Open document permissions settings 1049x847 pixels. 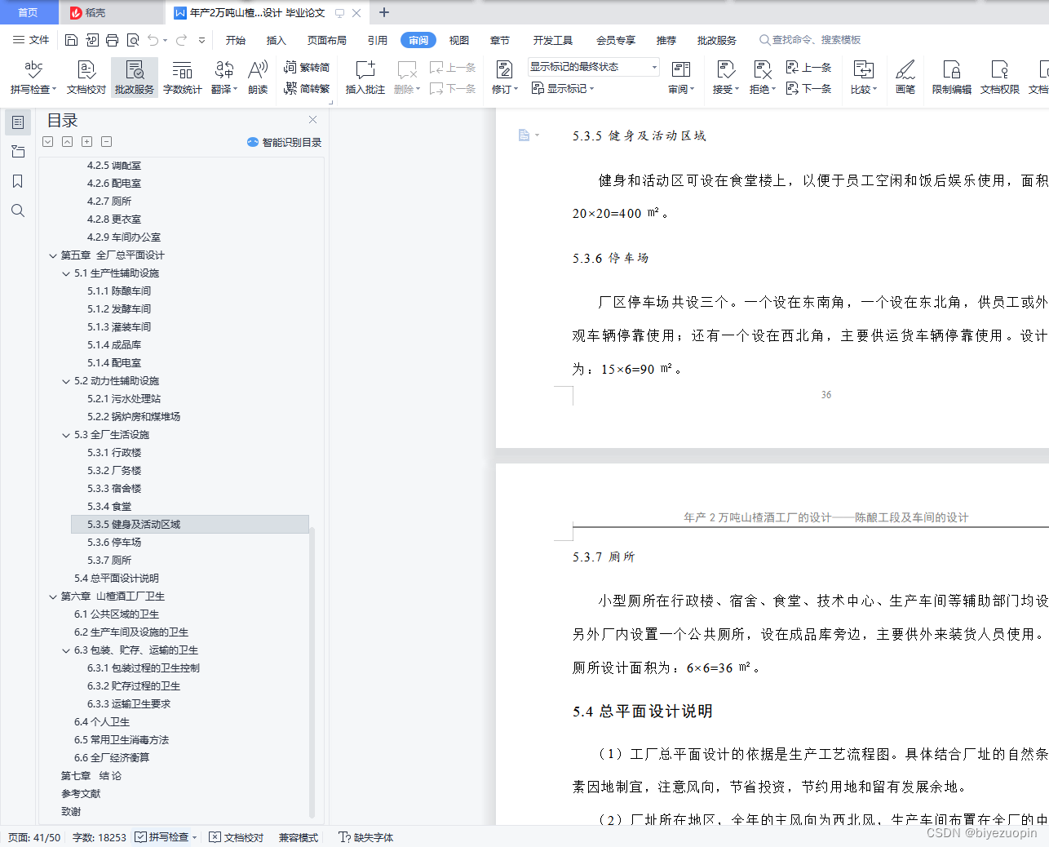pyautogui.click(x=1000, y=77)
